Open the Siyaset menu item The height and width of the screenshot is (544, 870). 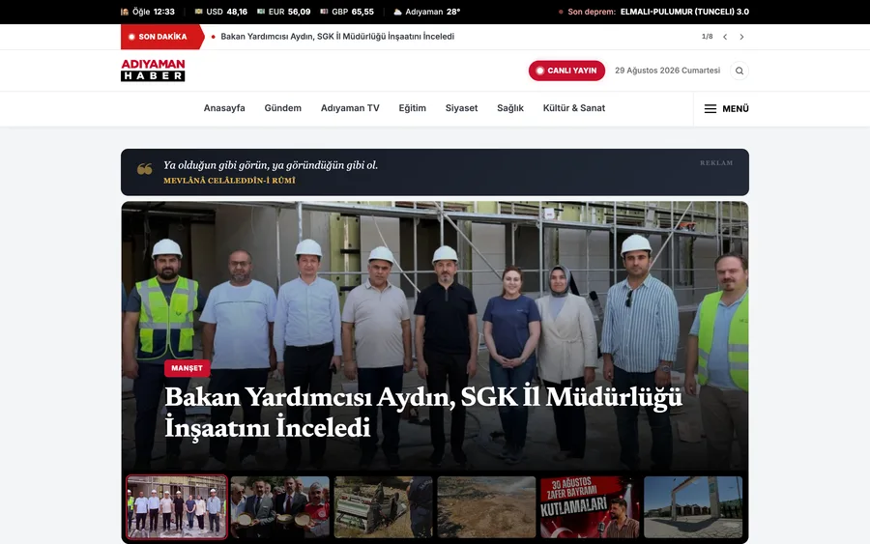(x=462, y=108)
